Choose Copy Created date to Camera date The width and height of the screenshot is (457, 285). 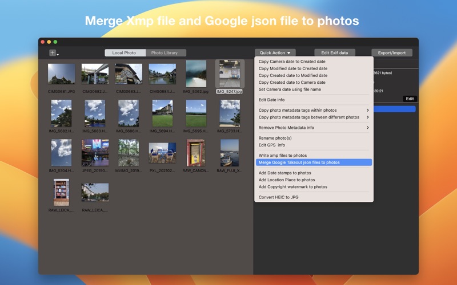314,82
